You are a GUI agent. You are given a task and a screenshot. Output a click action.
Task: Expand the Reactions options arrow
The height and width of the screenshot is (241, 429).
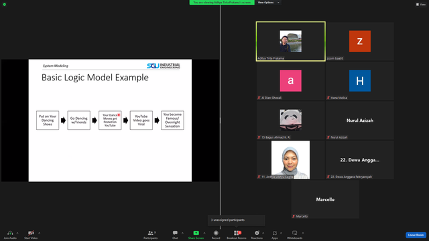click(263, 233)
